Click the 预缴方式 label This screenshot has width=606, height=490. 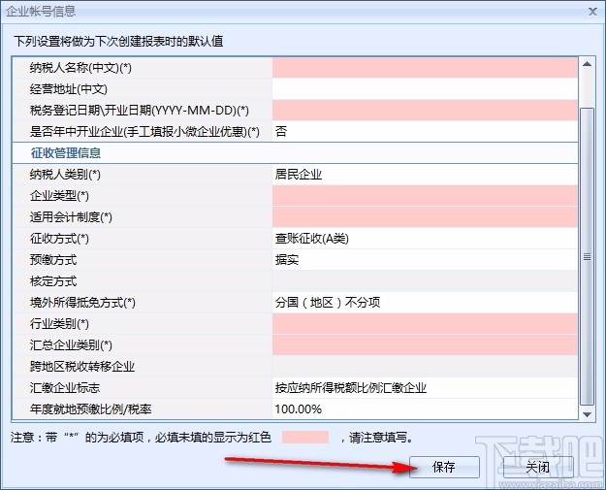[x=53, y=260]
